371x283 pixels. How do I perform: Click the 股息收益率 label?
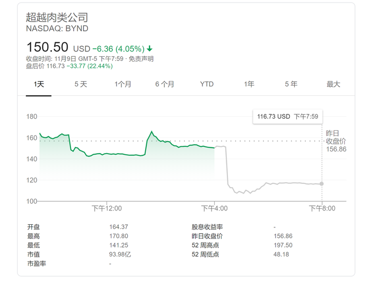tap(207, 227)
